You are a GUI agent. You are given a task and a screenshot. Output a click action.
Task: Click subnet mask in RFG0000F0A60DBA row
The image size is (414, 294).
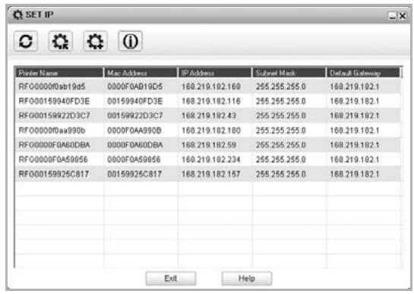[280, 145]
